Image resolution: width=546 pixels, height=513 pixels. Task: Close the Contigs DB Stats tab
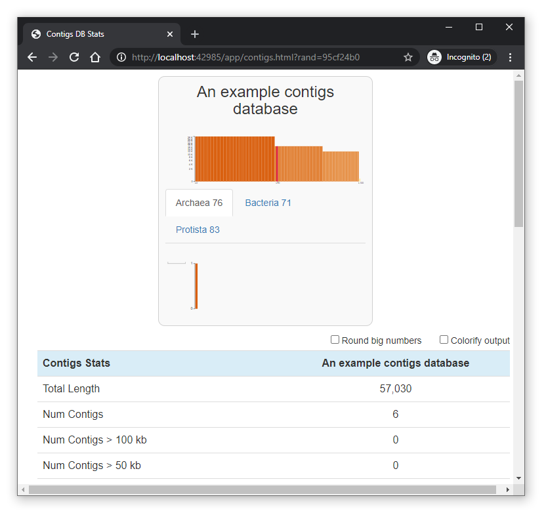pyautogui.click(x=170, y=34)
